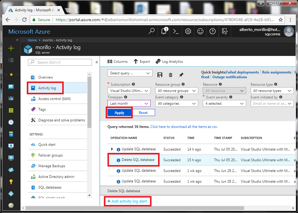Open portal settings gear icon

coord(188,31)
